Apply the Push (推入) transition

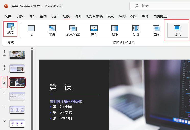point(94,31)
